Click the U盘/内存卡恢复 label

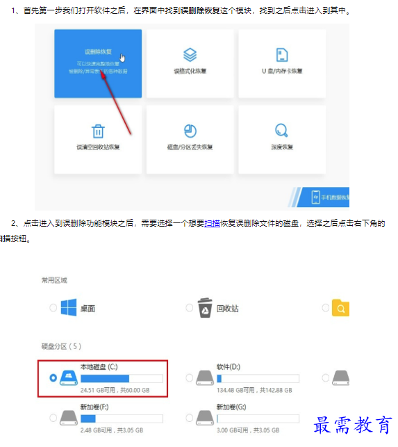point(282,71)
